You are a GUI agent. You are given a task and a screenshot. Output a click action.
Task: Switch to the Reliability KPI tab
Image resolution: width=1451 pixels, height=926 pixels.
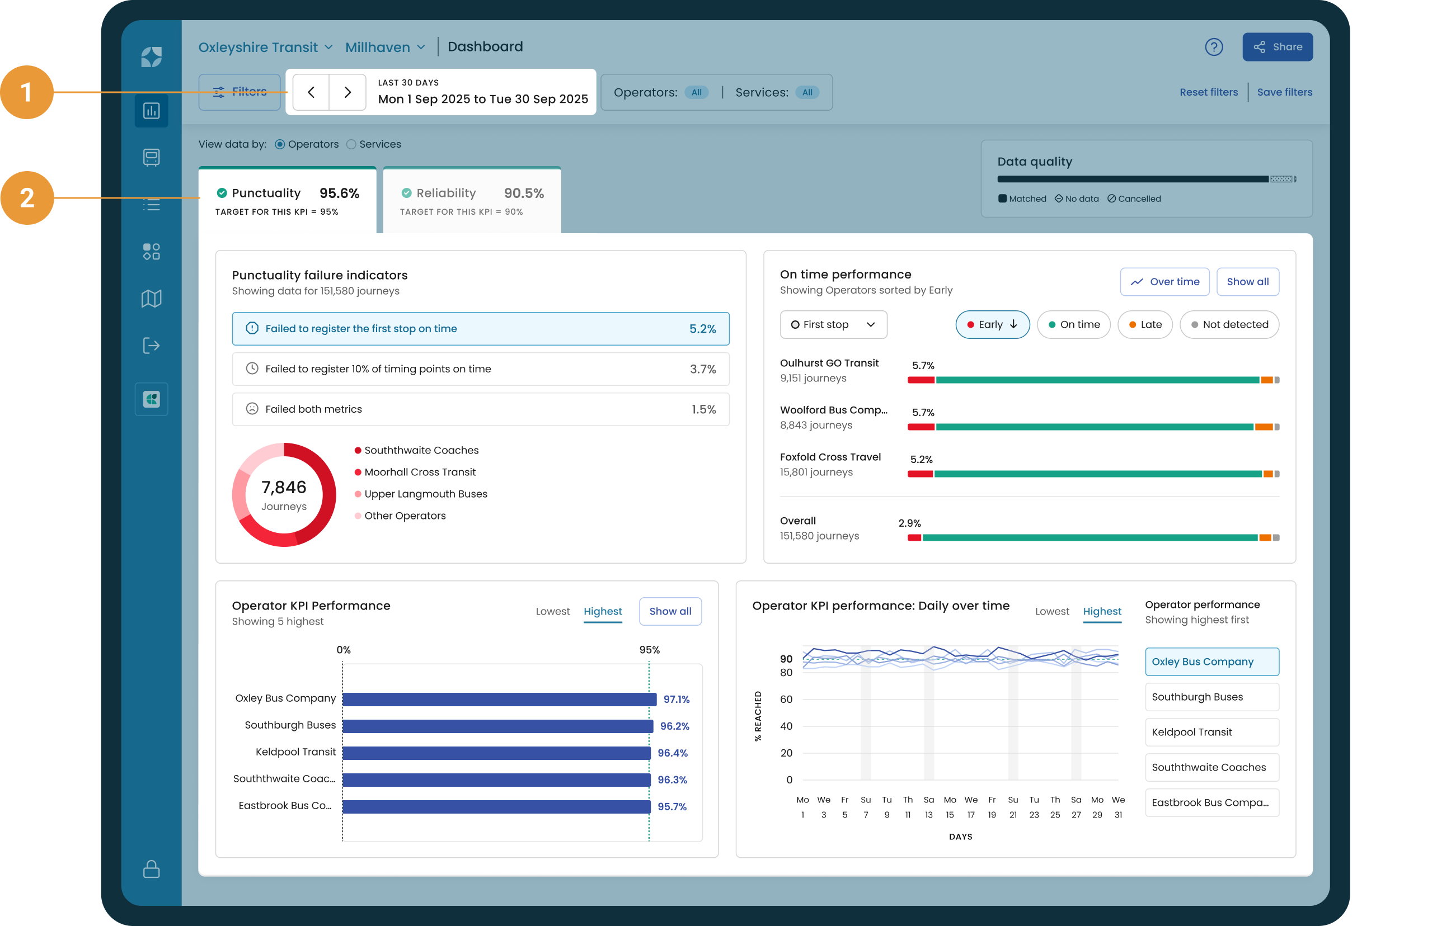tap(472, 200)
